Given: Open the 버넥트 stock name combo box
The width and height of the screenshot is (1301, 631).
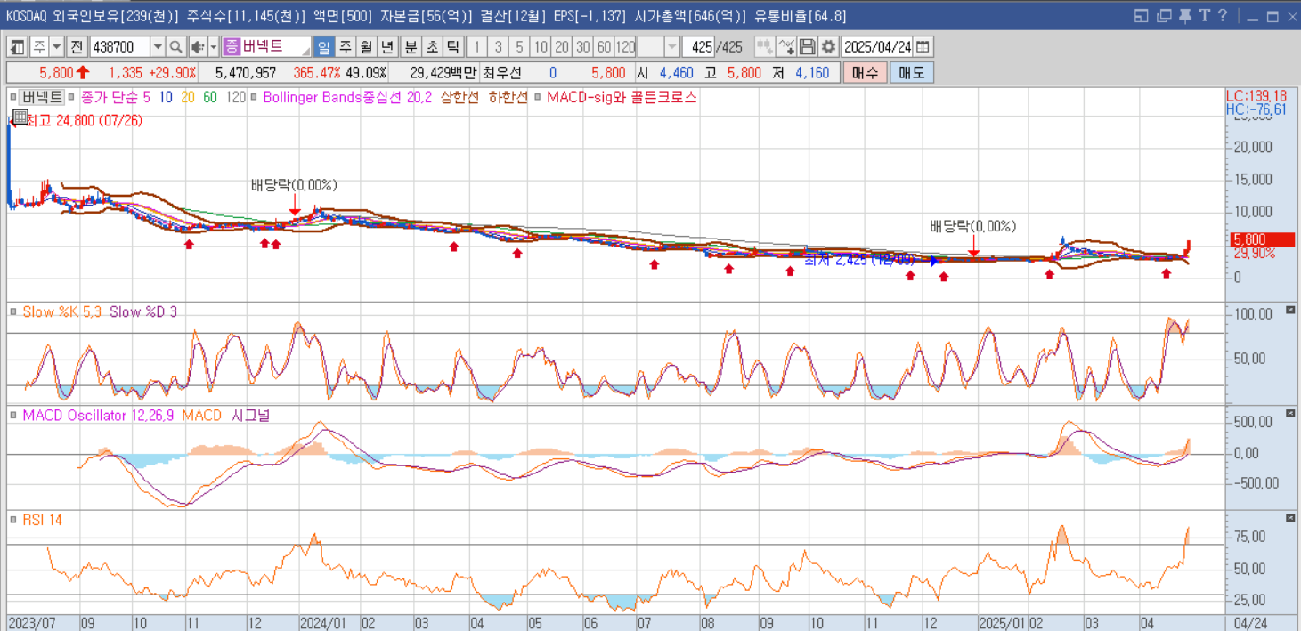Looking at the screenshot, I should tap(267, 47).
